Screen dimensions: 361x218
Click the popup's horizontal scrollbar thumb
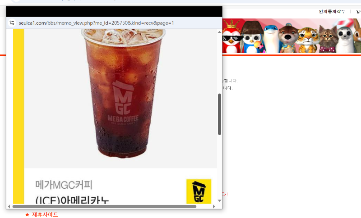[104, 206]
